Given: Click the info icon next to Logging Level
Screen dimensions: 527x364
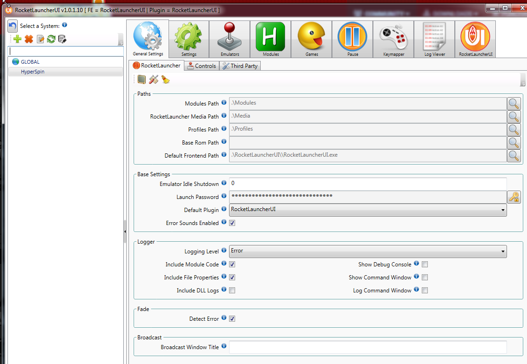Looking at the screenshot, I should (x=224, y=251).
